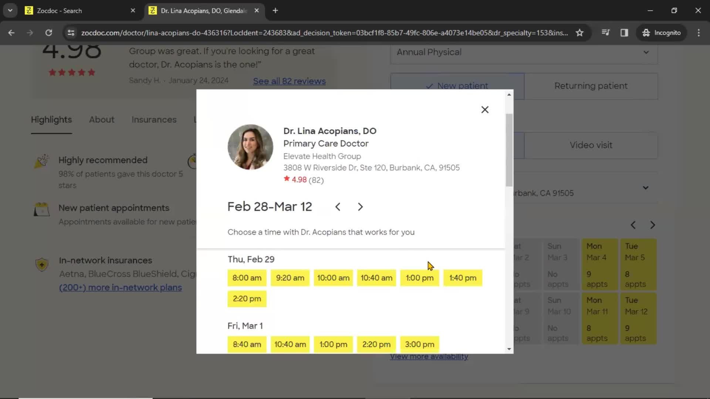This screenshot has height=399, width=710.
Task: Close the appointment time picker modal
Action: click(x=485, y=110)
